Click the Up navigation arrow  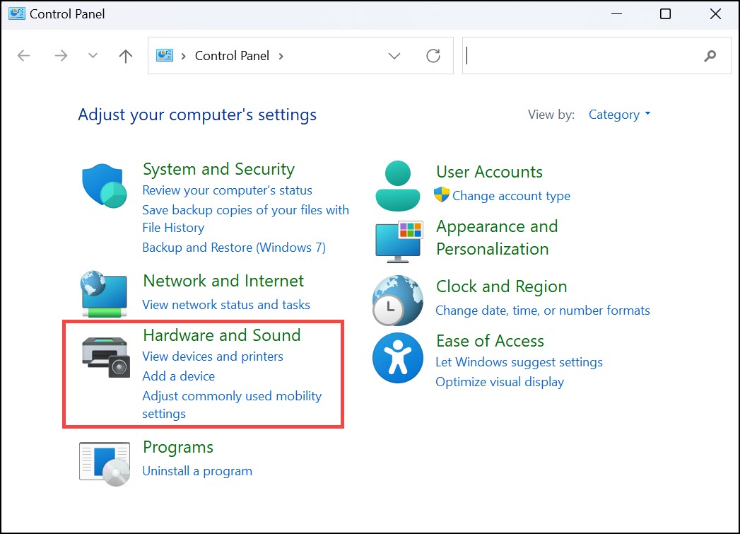125,55
